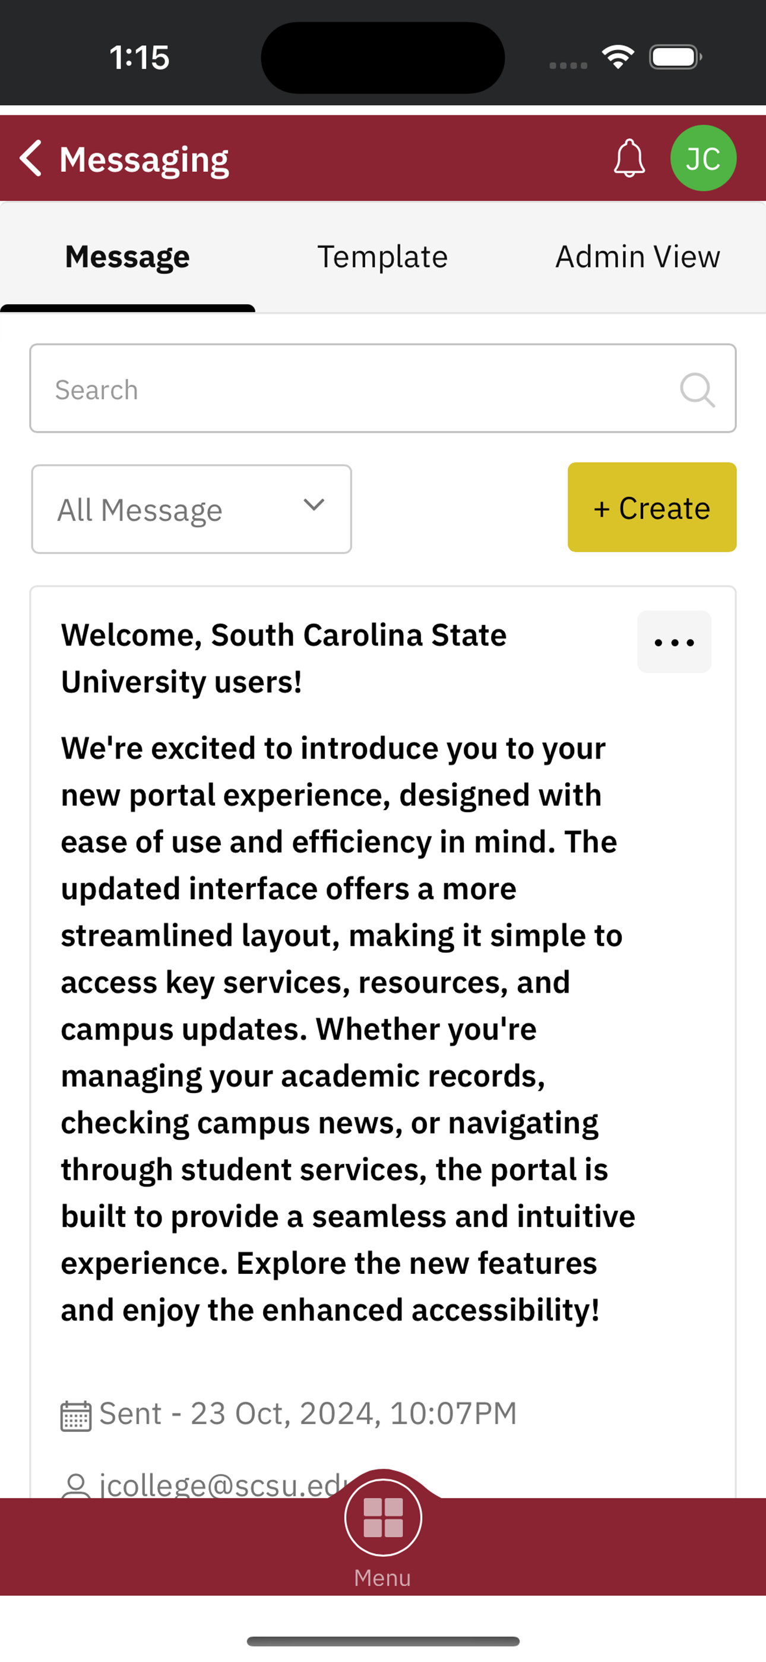This screenshot has width=766, height=1662.
Task: Tap the Messaging header title
Action: [x=144, y=159]
